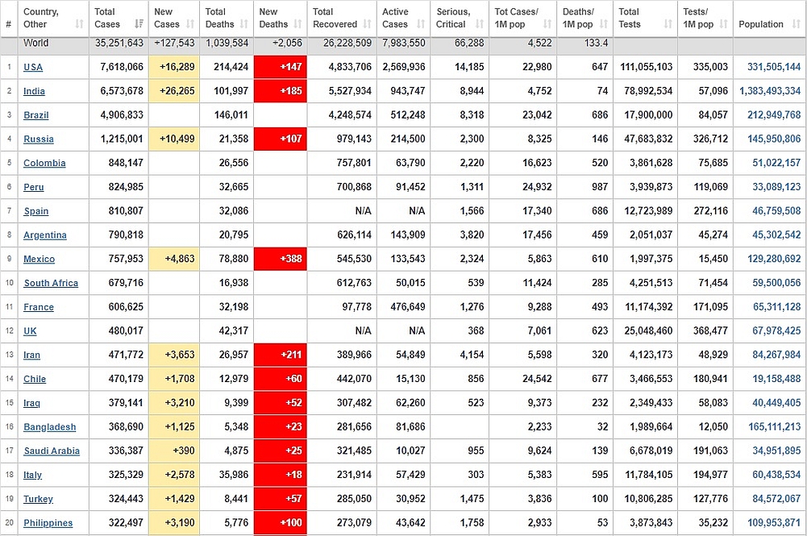
Task: Click Russia population link 145,950,806
Action: coord(774,139)
